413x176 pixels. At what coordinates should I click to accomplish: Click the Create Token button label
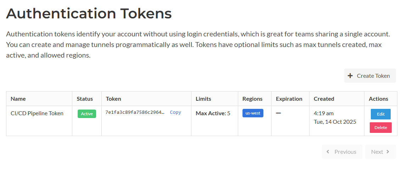coord(373,76)
